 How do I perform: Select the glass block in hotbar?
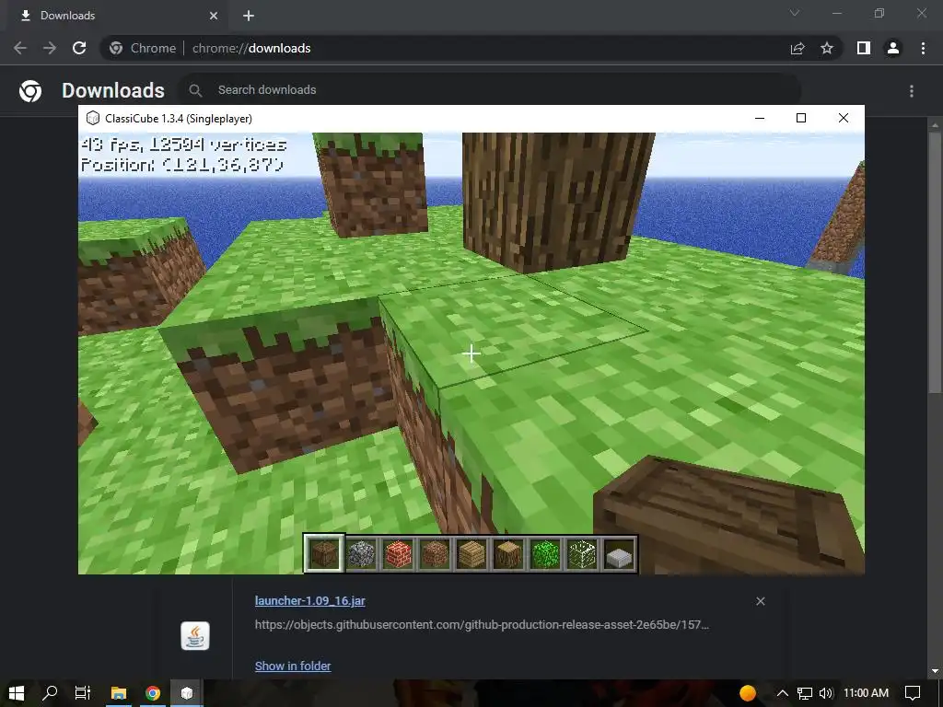pos(582,553)
